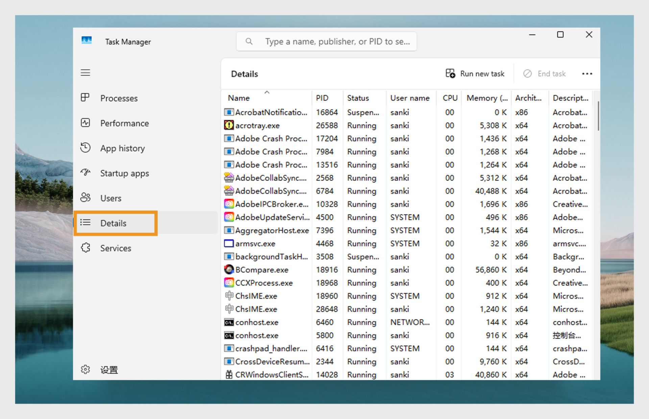The width and height of the screenshot is (649, 419).
Task: Select the BCompare.exe process row
Action: tap(262, 270)
